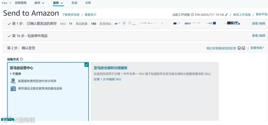Image resolution: width=268 pixels, height=125 pixels.
Task: Go to 控制面板
Action: (x=21, y=3)
